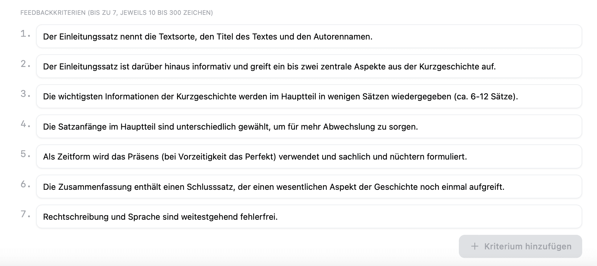
Task: Click the number 7 list marker
Action: (24, 214)
